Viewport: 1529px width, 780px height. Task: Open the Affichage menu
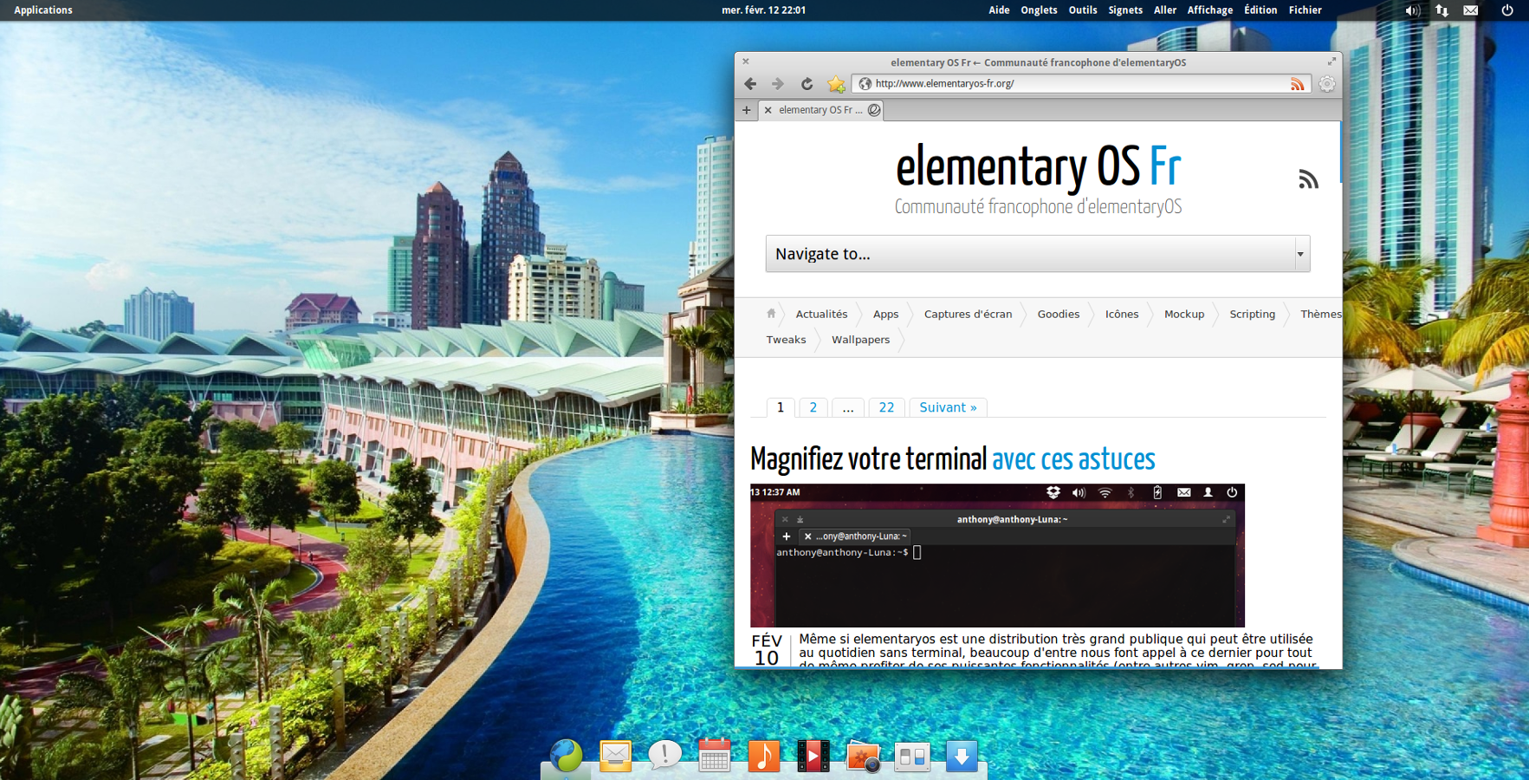(x=1210, y=10)
